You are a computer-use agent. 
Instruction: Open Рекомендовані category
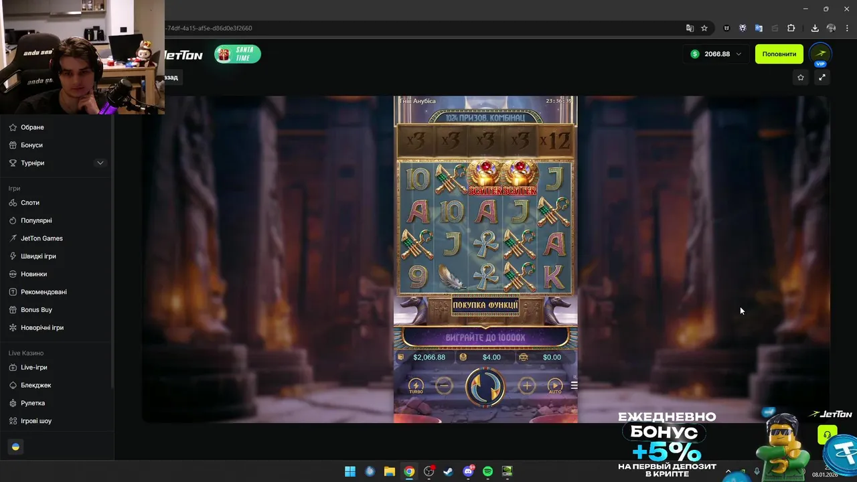[44, 292]
